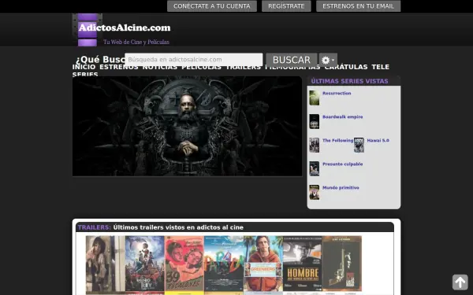Click ESTRENOS EN TU EMAIL button
The height and width of the screenshot is (295, 473).
point(358,6)
